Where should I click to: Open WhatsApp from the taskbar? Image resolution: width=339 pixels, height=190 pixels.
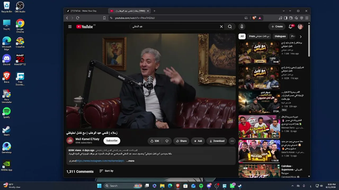233,186
